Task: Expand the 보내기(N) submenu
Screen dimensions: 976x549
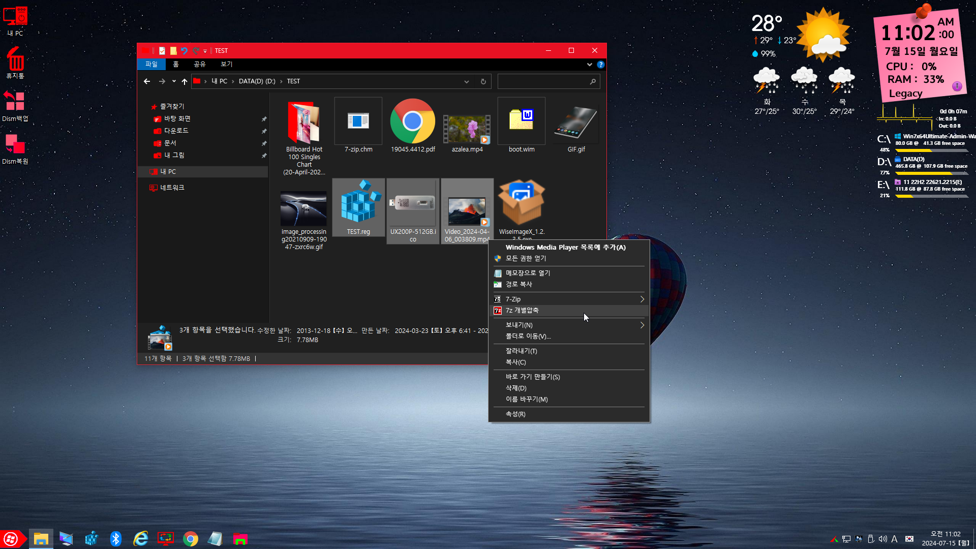Action: click(x=569, y=325)
